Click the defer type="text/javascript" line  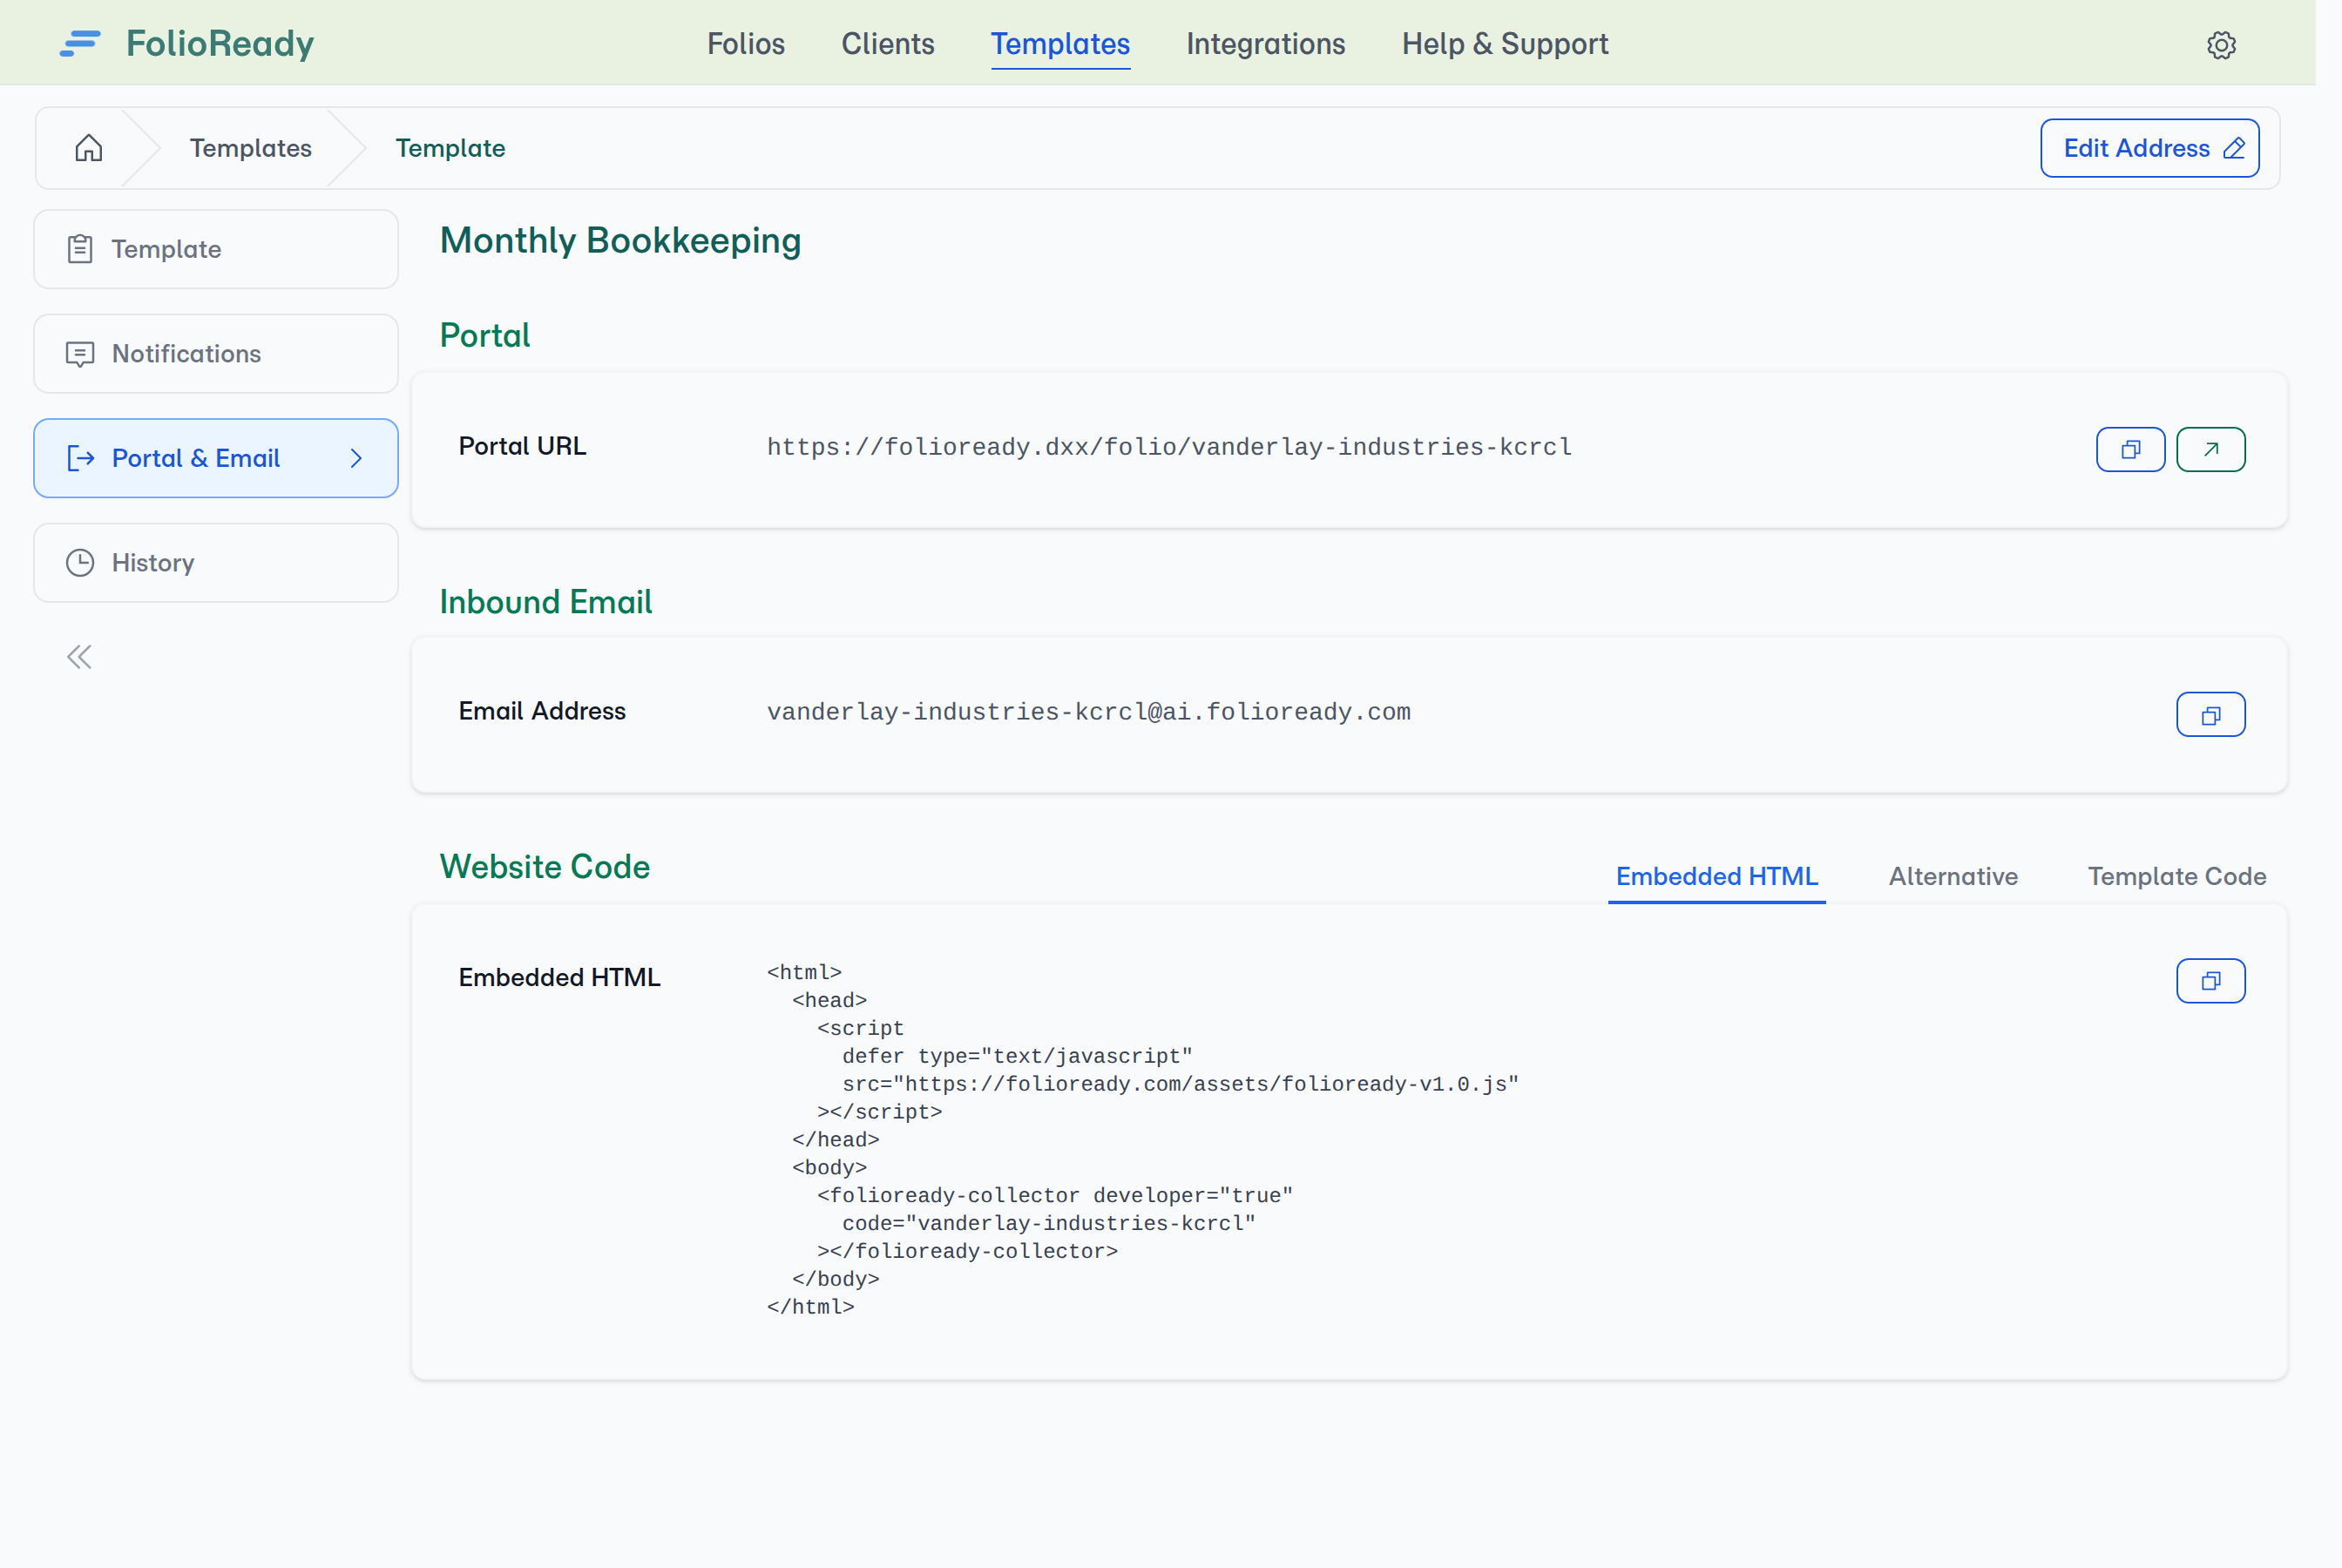(x=1017, y=1056)
